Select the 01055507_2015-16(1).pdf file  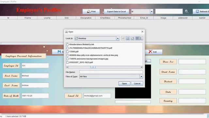pos(80,62)
